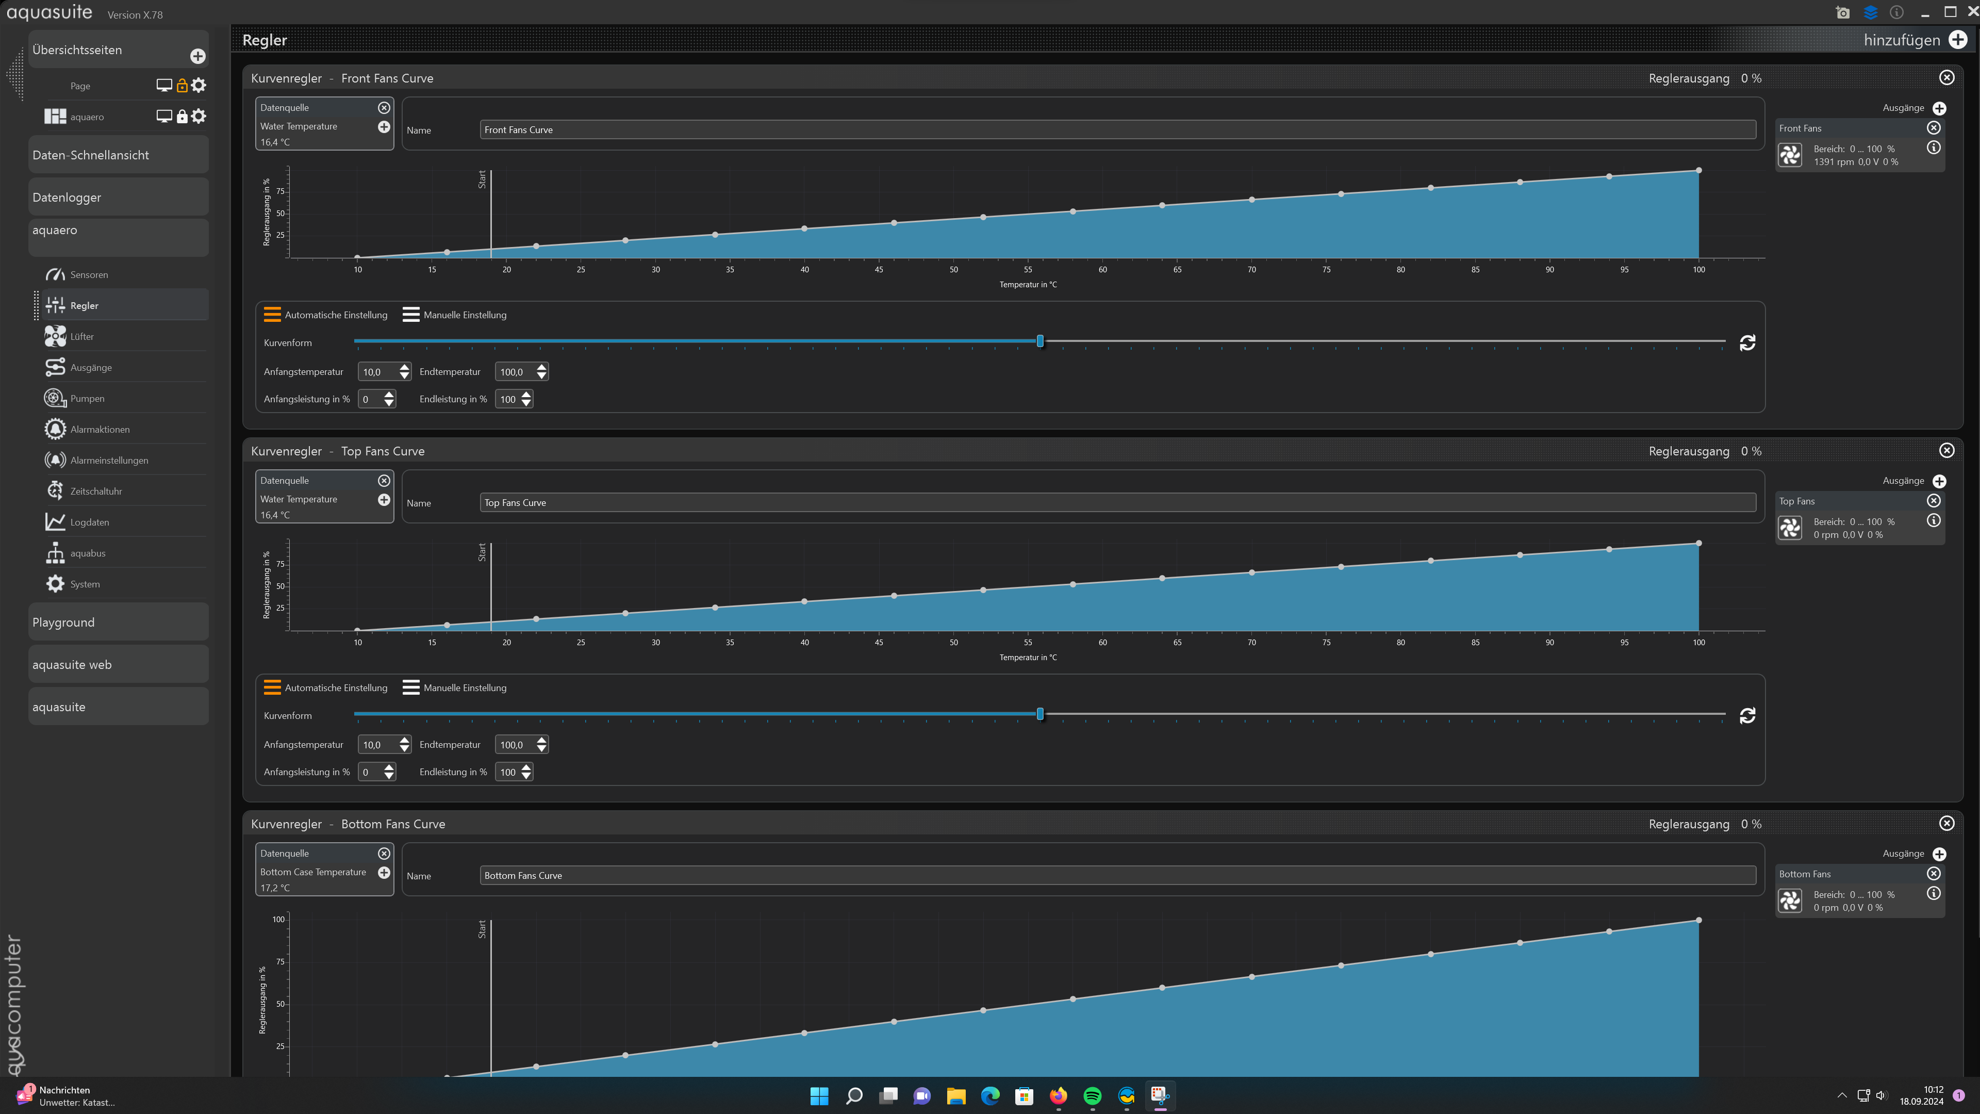Toggle the lock on the Page overview
This screenshot has width=1980, height=1114.
[x=182, y=85]
